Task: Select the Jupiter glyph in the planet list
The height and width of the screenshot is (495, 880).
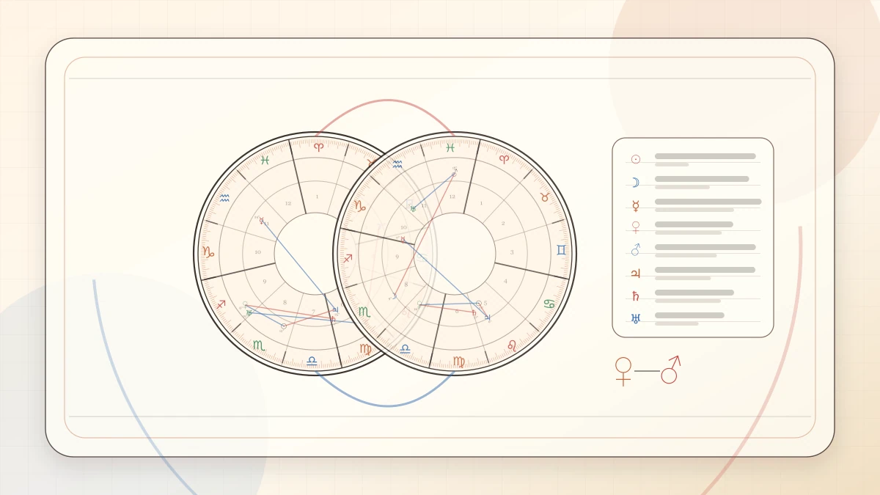Action: [636, 274]
